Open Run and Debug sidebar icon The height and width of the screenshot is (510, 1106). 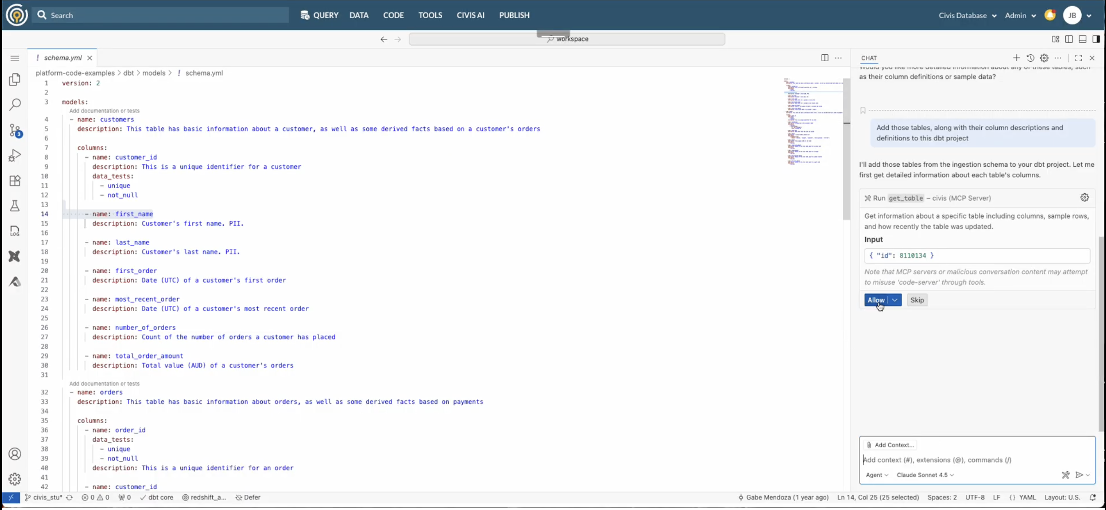[15, 155]
